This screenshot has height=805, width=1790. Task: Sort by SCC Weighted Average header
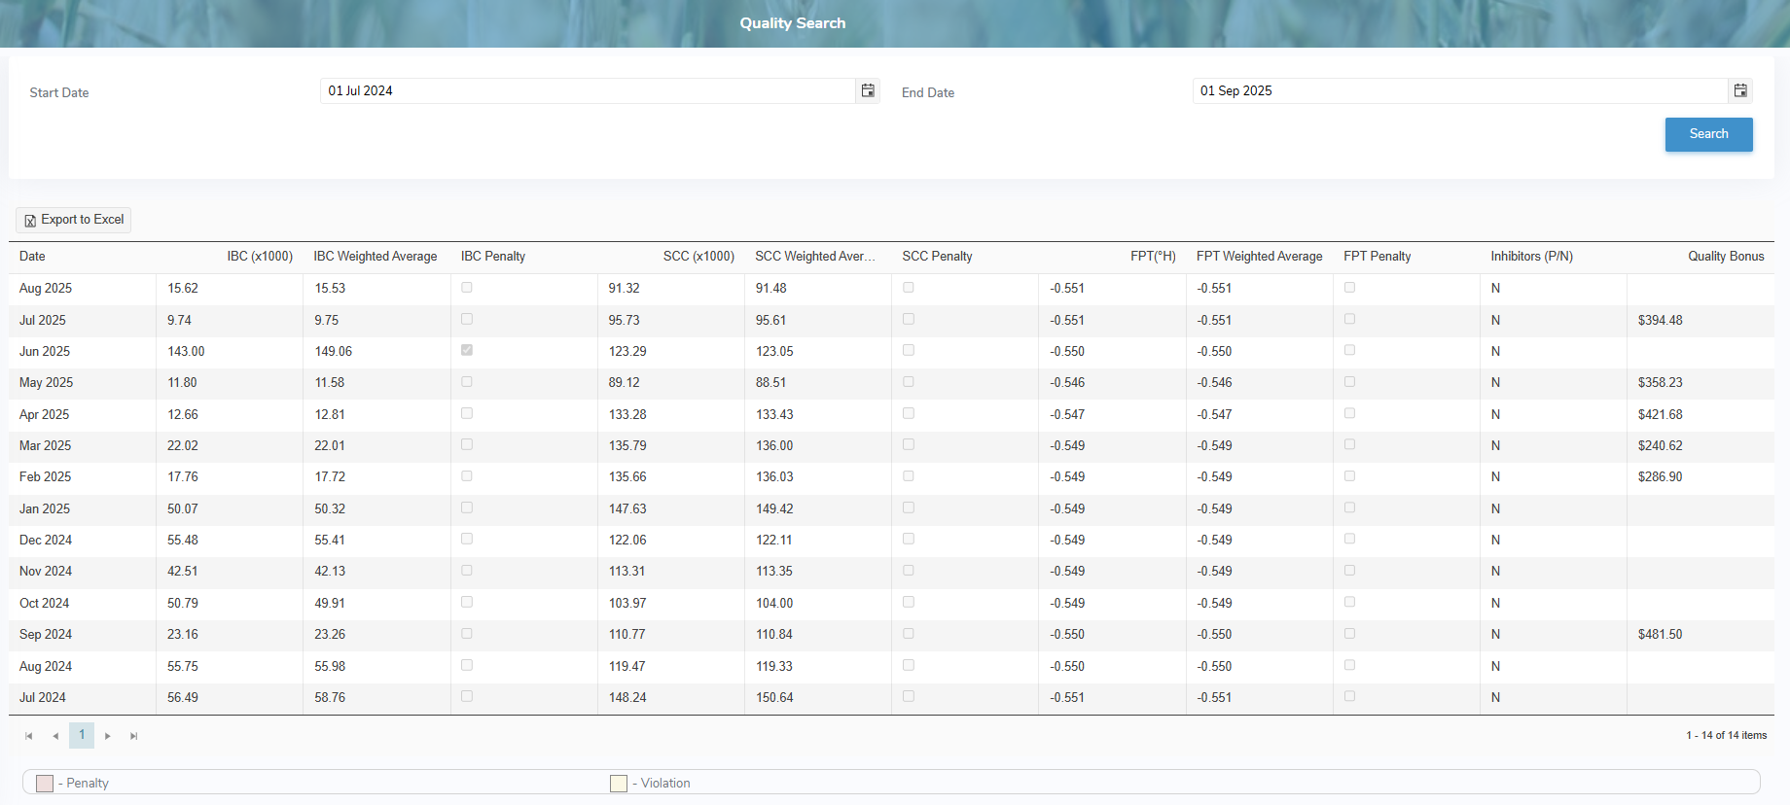point(814,257)
